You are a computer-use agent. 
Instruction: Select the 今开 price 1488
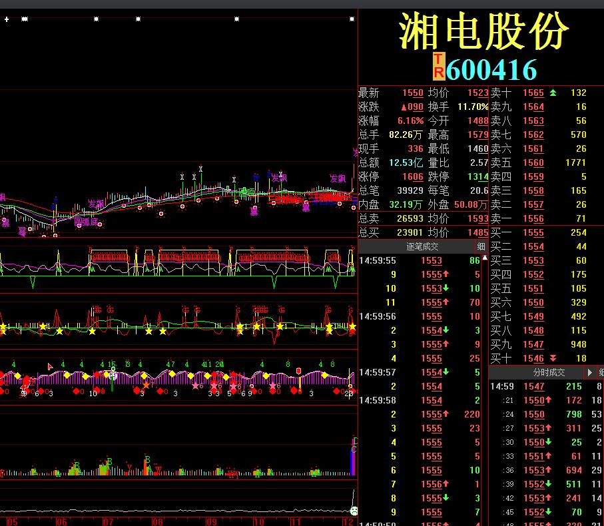477,121
